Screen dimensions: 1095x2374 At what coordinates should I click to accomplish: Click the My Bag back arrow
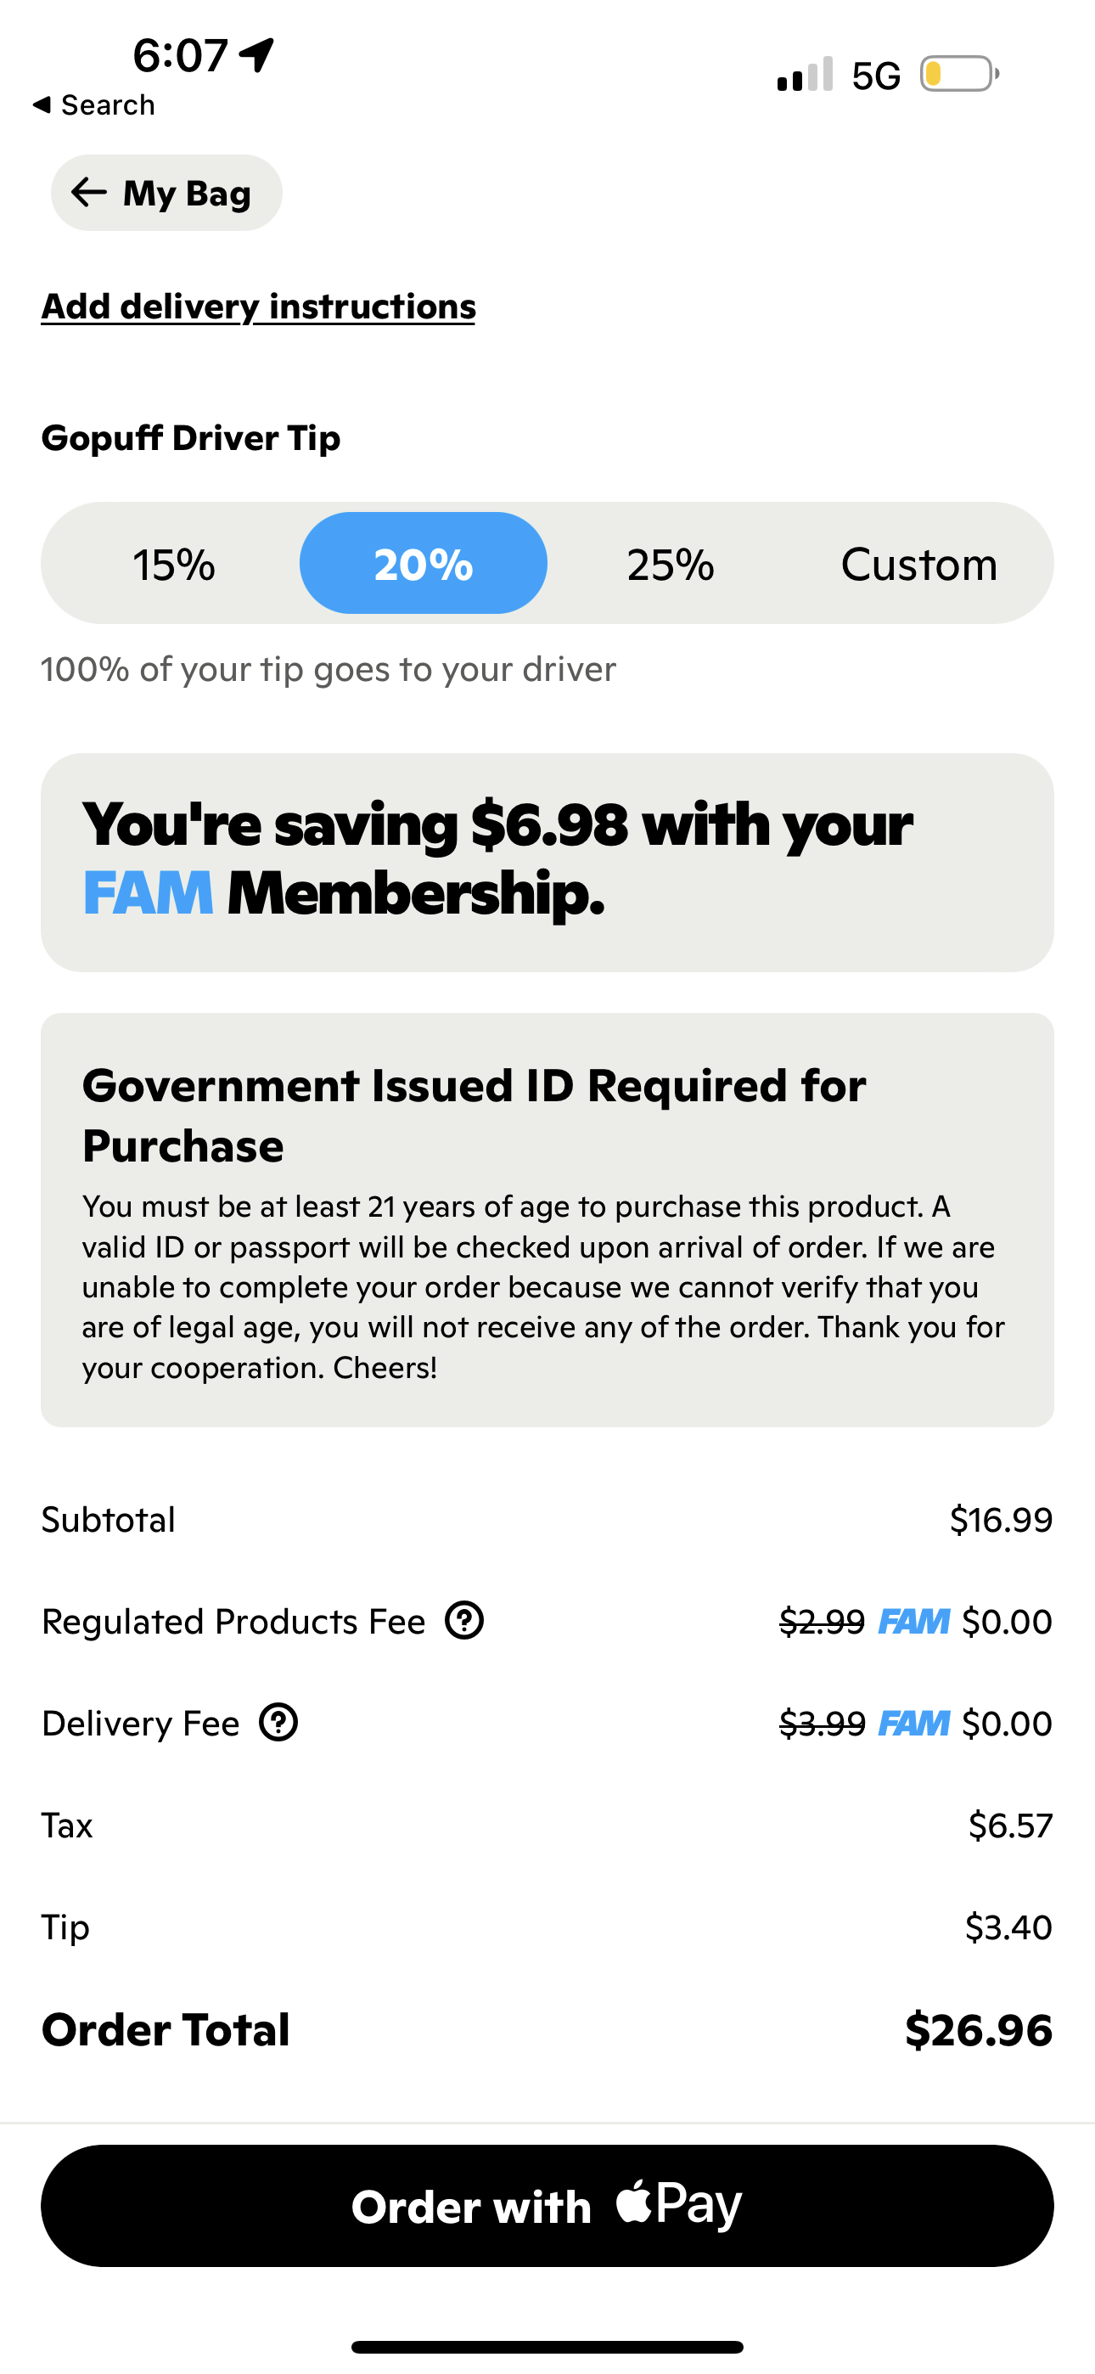pyautogui.click(x=87, y=193)
